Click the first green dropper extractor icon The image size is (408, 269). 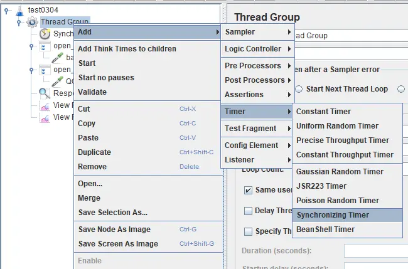click(x=57, y=58)
